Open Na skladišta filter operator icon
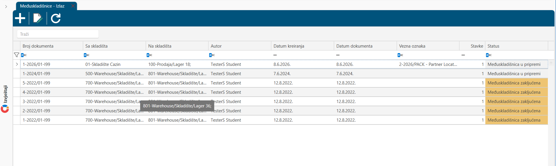 coord(149,55)
